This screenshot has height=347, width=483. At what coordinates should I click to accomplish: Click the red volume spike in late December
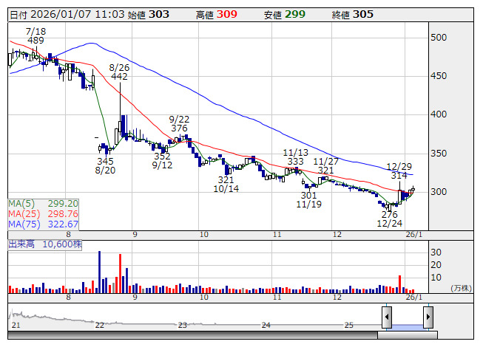[x=400, y=284]
